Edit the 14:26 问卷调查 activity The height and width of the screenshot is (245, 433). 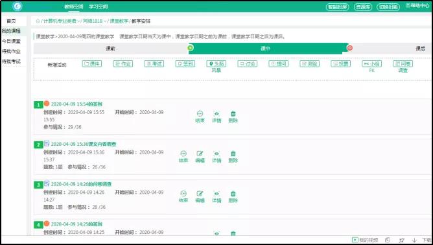pyautogui.click(x=200, y=196)
